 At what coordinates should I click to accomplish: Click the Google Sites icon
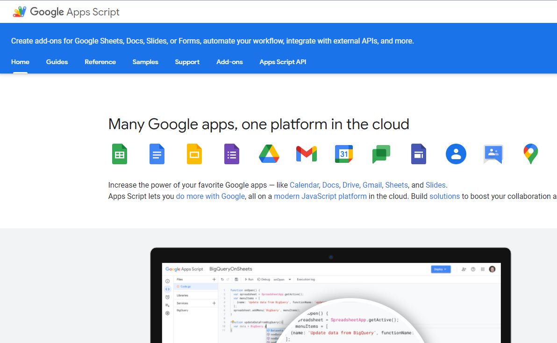coord(419,154)
